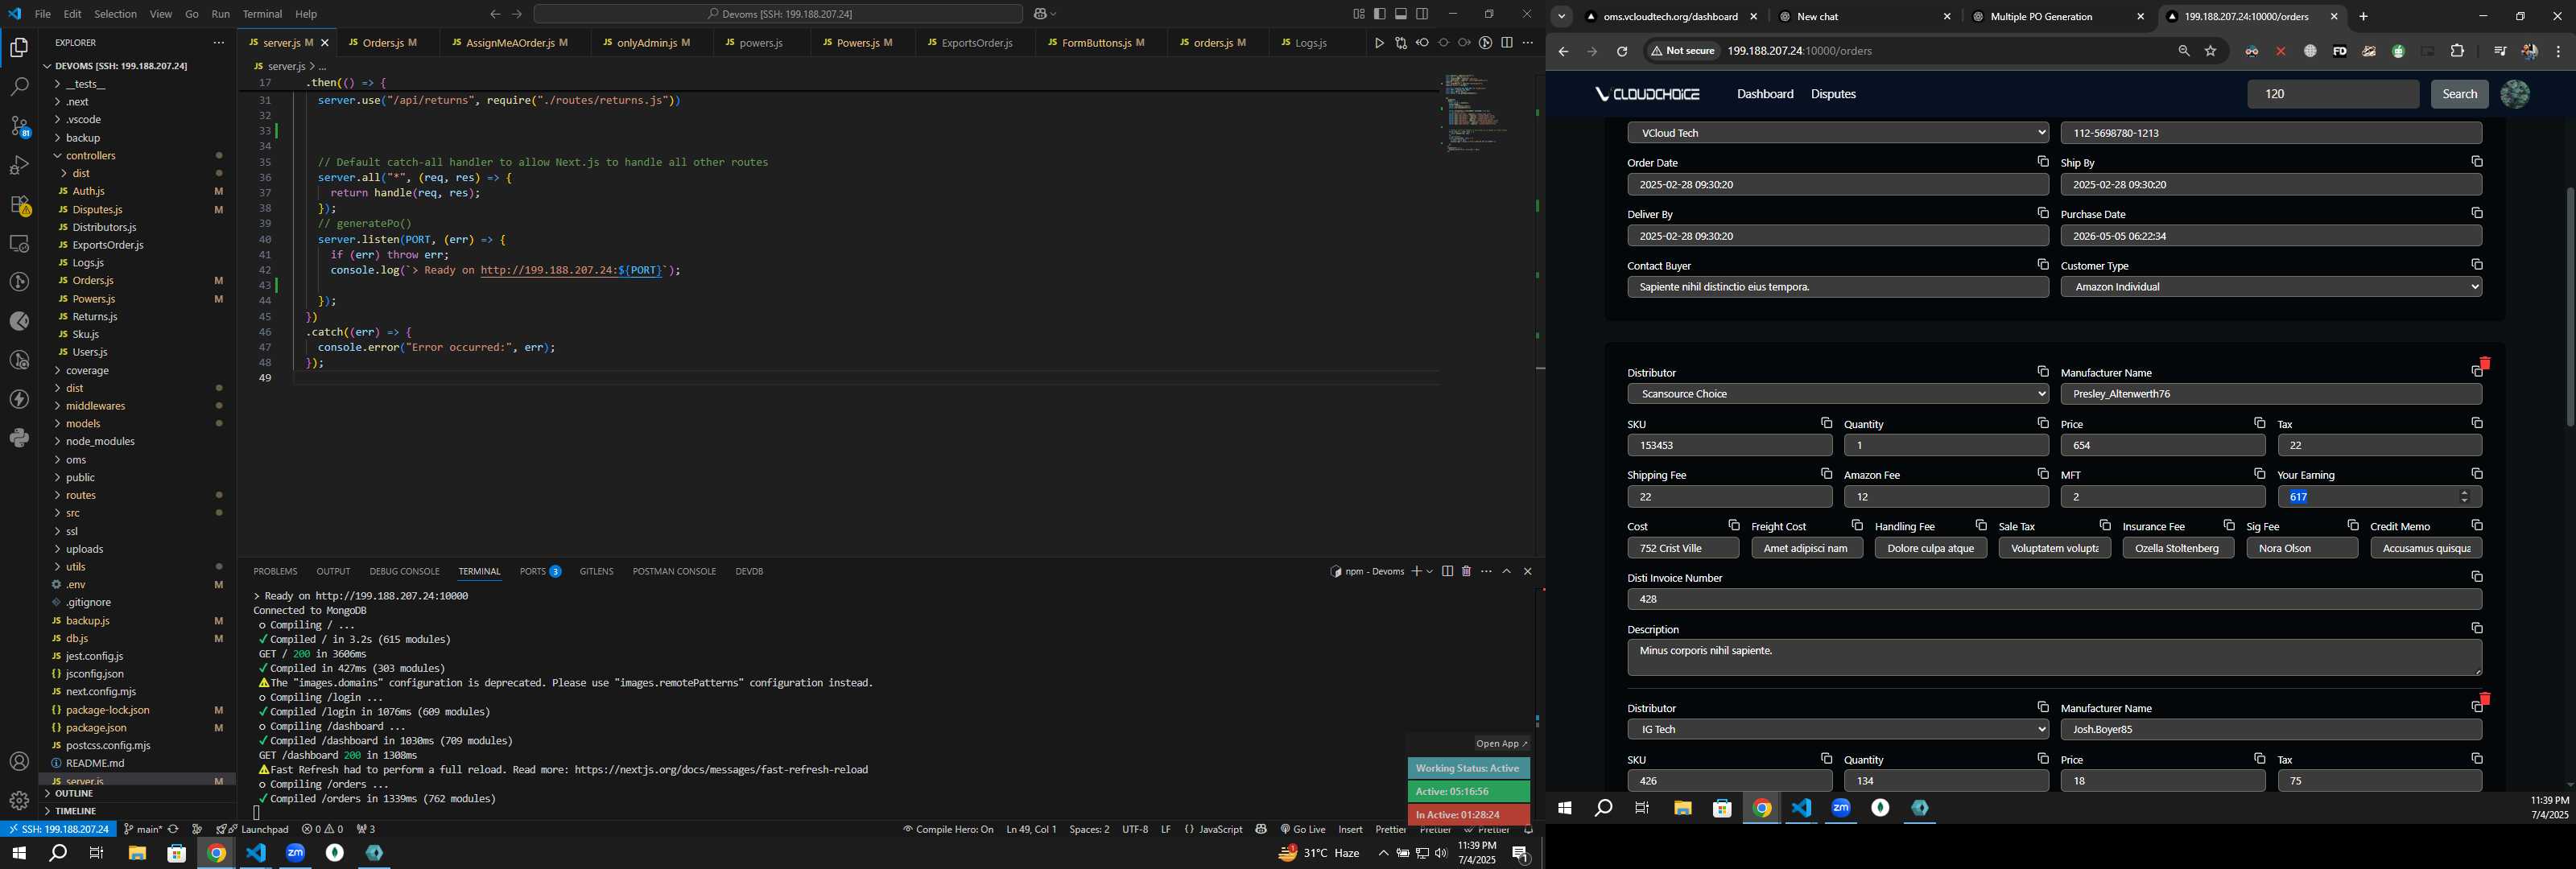
Task: Click the Open App button
Action: tap(1501, 743)
